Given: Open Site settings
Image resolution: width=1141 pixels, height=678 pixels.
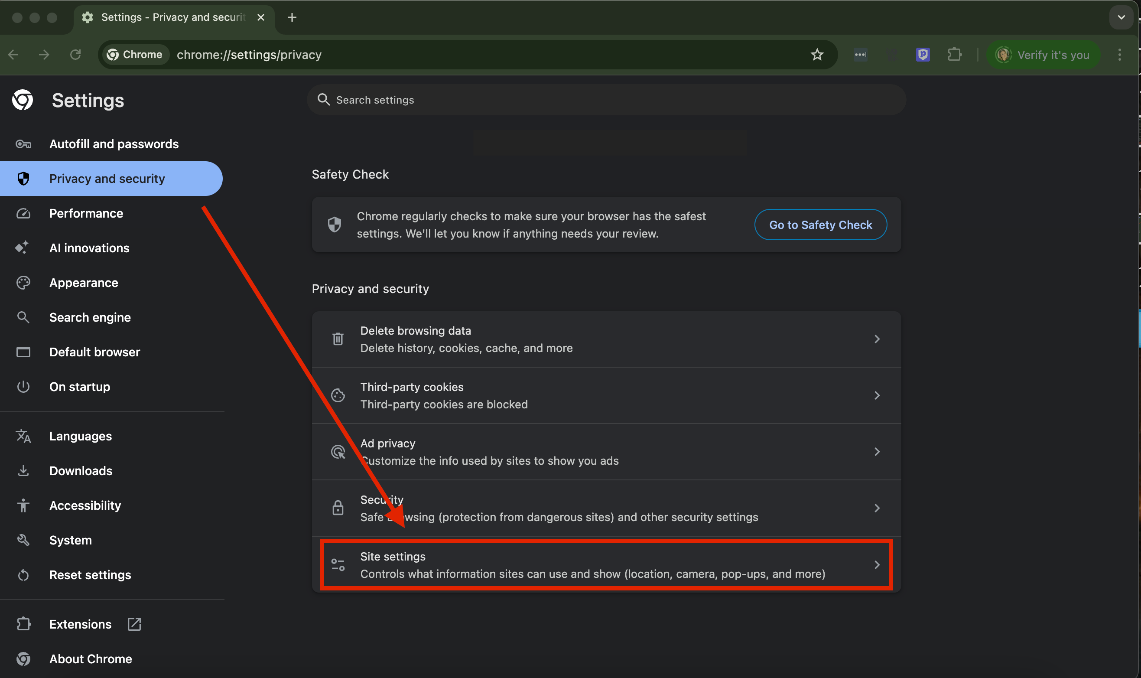Looking at the screenshot, I should coord(606,565).
